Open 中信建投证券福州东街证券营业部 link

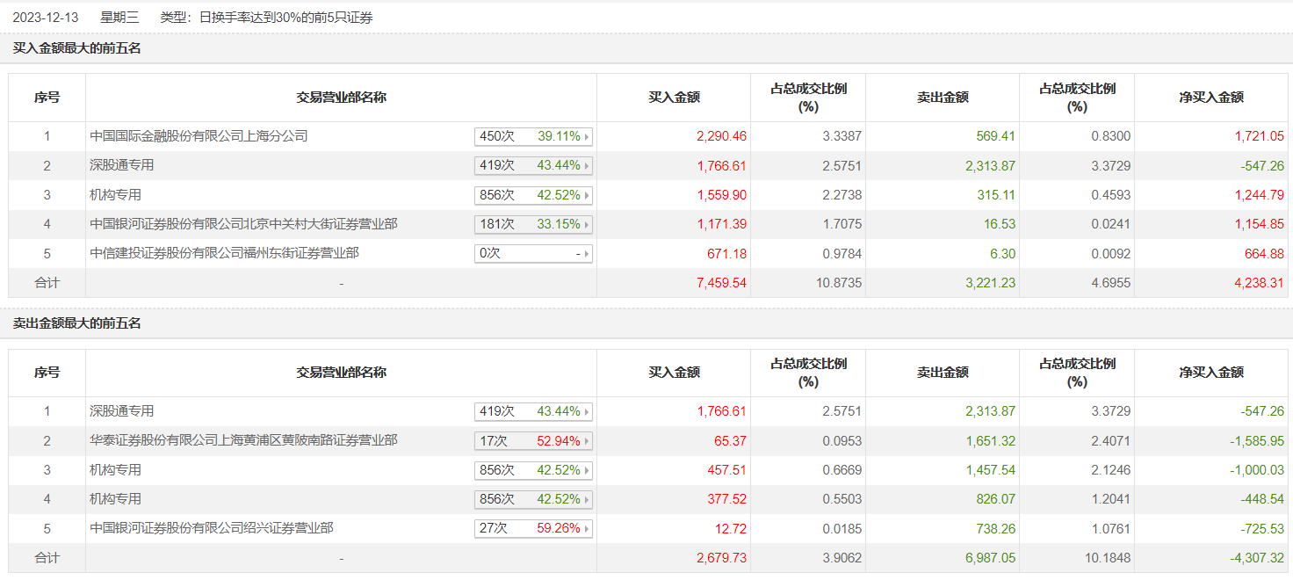(224, 253)
